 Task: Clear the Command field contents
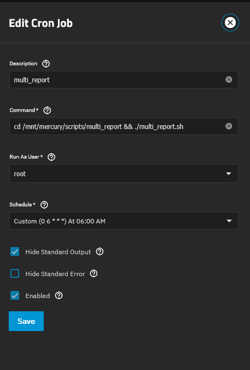229,126
